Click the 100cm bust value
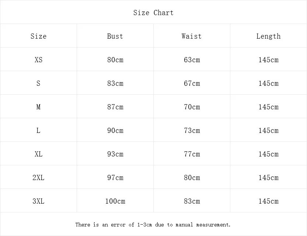The height and width of the screenshot is (236, 307). pyautogui.click(x=115, y=201)
